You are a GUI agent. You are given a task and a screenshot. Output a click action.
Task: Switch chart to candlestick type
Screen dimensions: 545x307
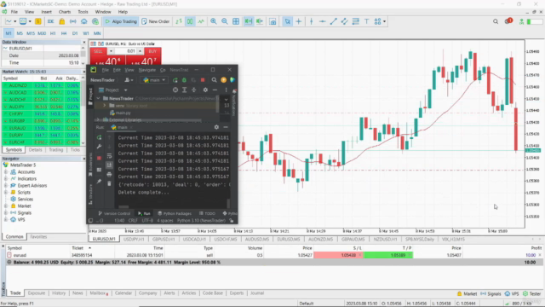pos(190,21)
